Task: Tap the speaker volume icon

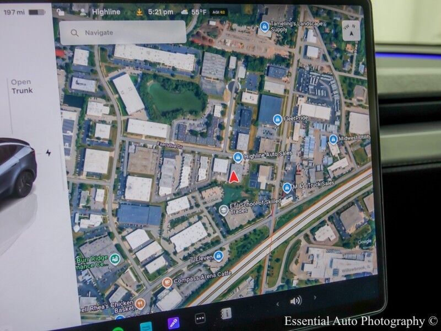Action: click(296, 300)
